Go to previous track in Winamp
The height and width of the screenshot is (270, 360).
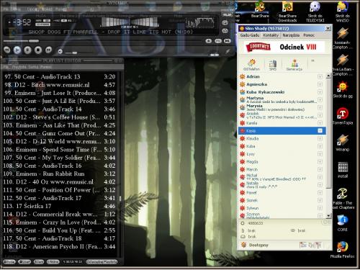6,50
